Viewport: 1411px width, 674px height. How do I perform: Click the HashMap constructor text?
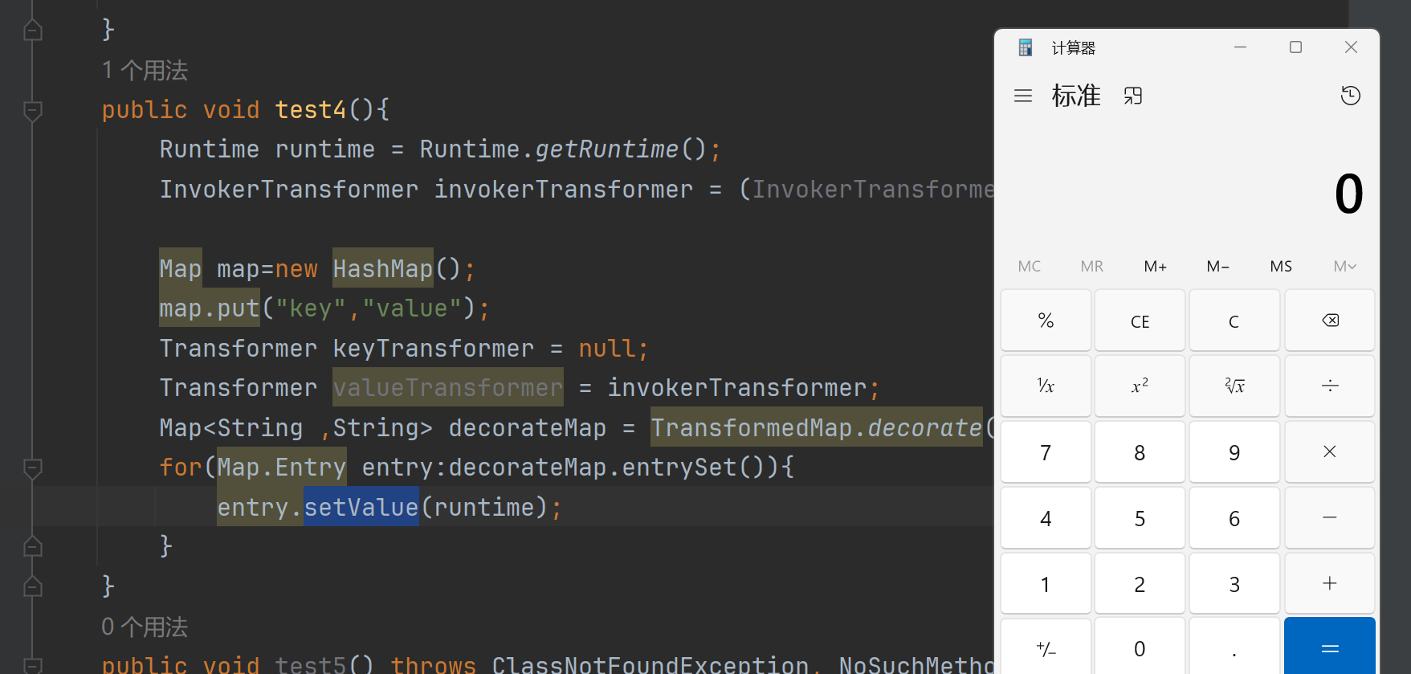click(383, 268)
